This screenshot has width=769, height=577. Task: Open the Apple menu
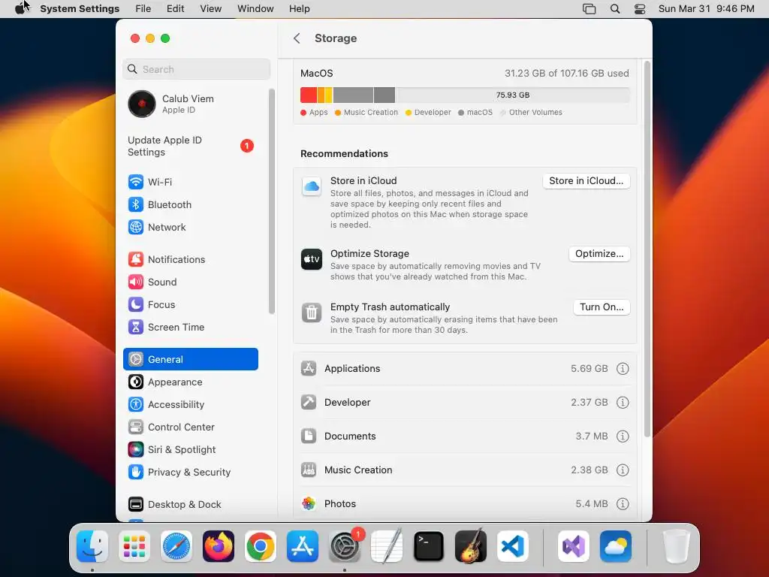pyautogui.click(x=20, y=9)
